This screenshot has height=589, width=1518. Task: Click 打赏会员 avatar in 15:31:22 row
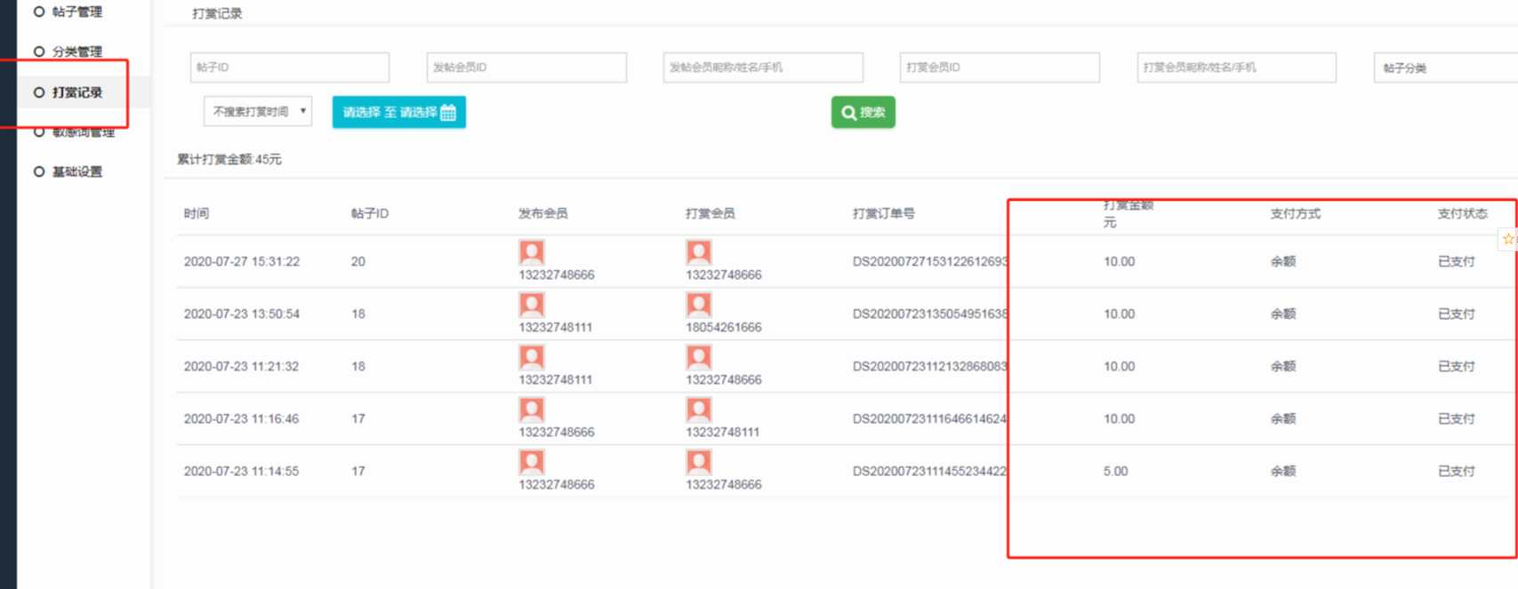[699, 252]
